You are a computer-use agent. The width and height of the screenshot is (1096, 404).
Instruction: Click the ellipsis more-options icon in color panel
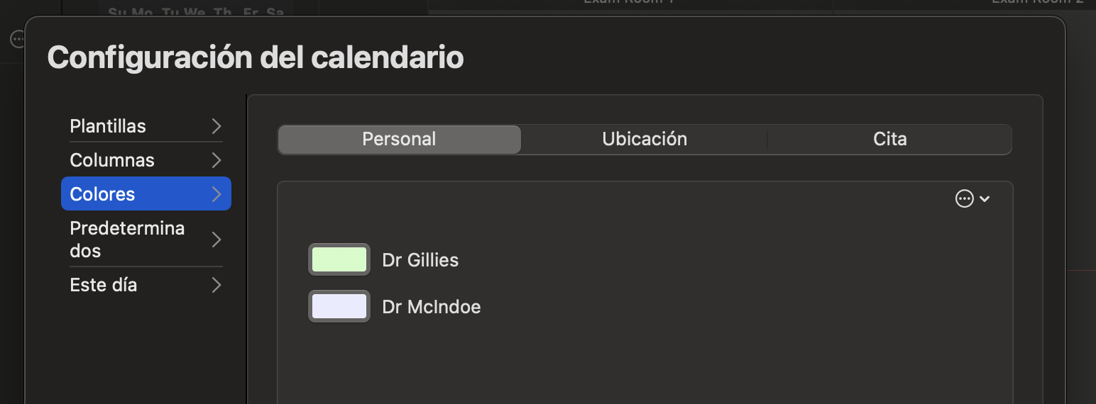(x=964, y=199)
